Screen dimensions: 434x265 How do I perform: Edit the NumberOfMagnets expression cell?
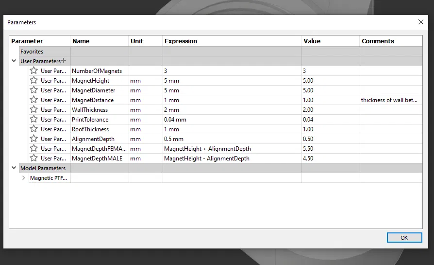232,71
